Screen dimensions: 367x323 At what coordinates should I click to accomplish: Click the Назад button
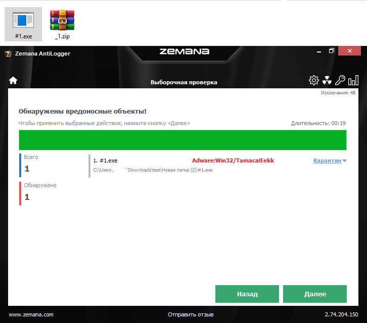[x=247, y=294]
